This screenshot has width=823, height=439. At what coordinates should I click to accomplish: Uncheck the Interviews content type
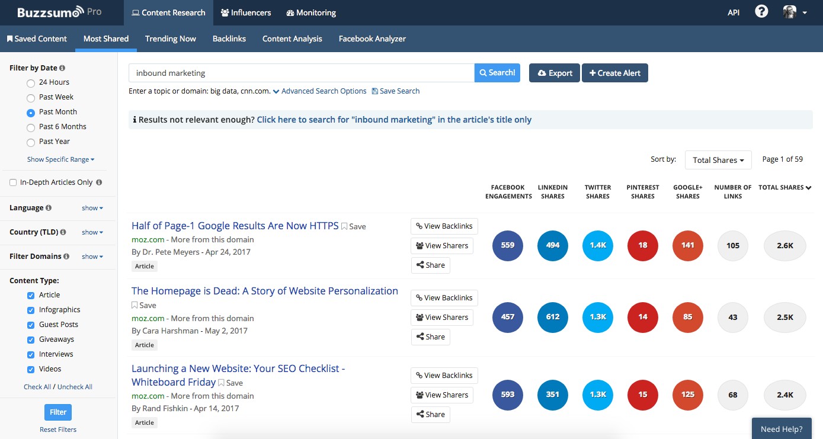pyautogui.click(x=31, y=354)
